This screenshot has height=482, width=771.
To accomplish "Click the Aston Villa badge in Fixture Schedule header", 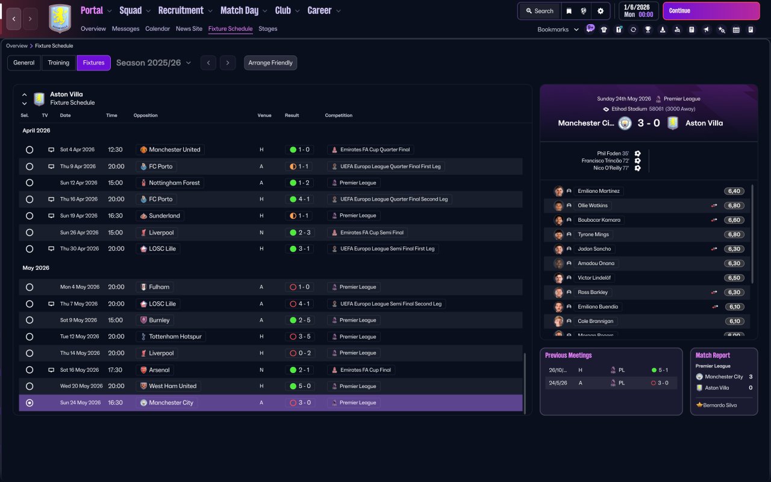I will coord(39,99).
